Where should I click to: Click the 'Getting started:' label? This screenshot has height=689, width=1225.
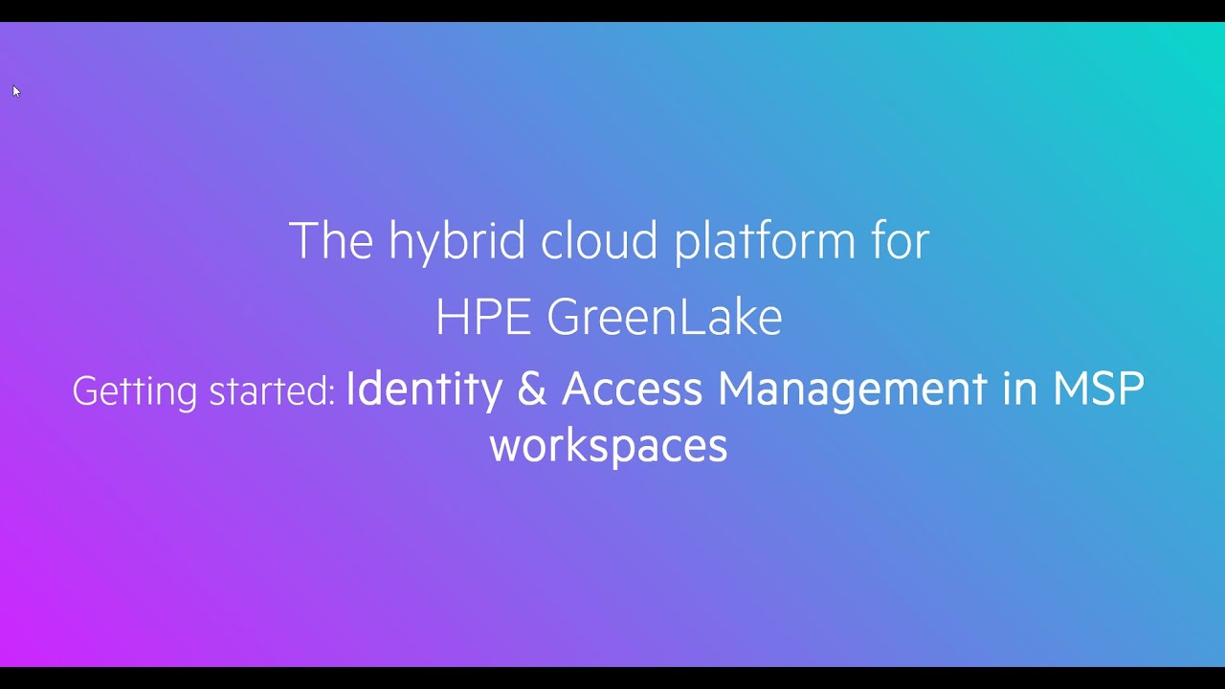(204, 391)
